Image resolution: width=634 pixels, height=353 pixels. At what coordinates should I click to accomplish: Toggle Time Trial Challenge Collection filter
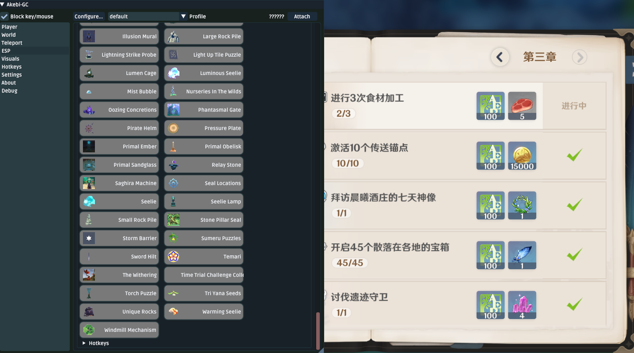(x=203, y=275)
